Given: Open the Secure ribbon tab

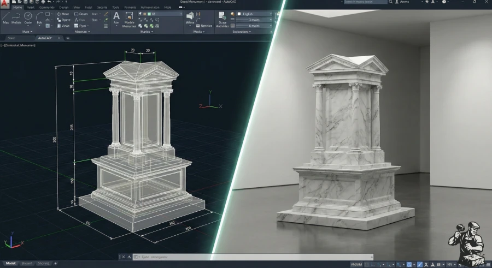Looking at the screenshot, I should 102,7.
